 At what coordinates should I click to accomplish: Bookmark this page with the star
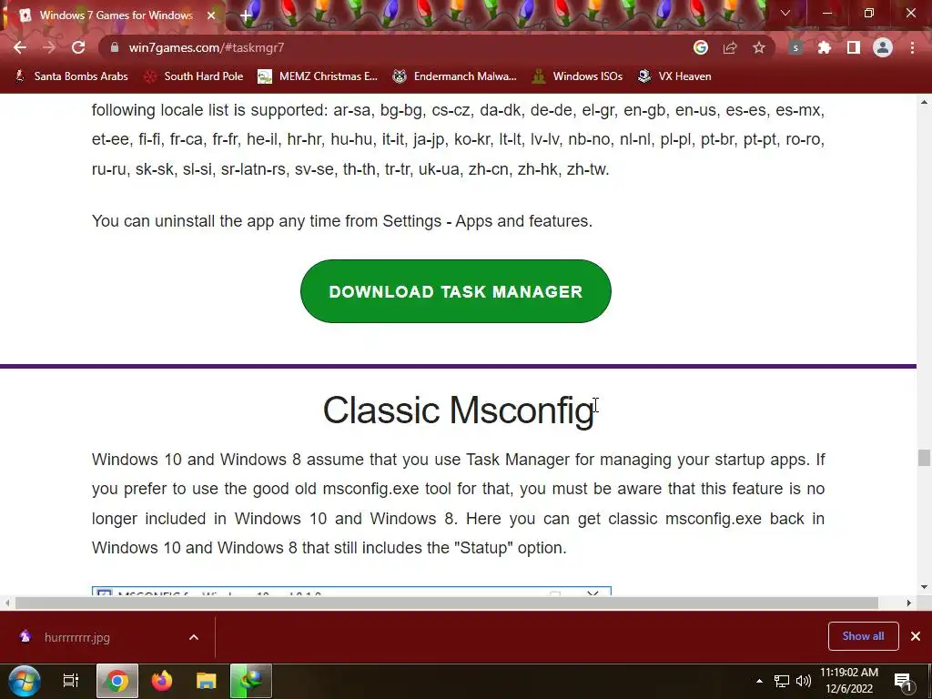pos(759,47)
